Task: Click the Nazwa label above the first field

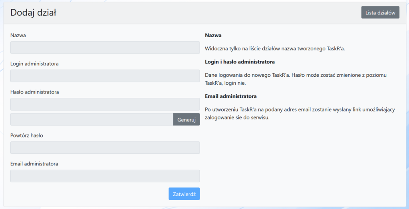Action: click(x=18, y=35)
